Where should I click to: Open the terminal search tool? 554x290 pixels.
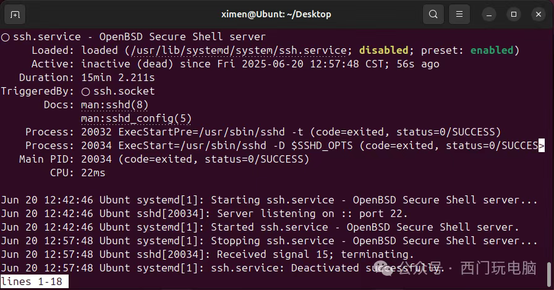[x=433, y=14]
